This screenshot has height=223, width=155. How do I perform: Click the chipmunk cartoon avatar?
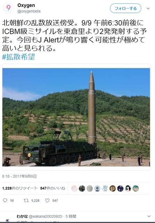pos(113,189)
